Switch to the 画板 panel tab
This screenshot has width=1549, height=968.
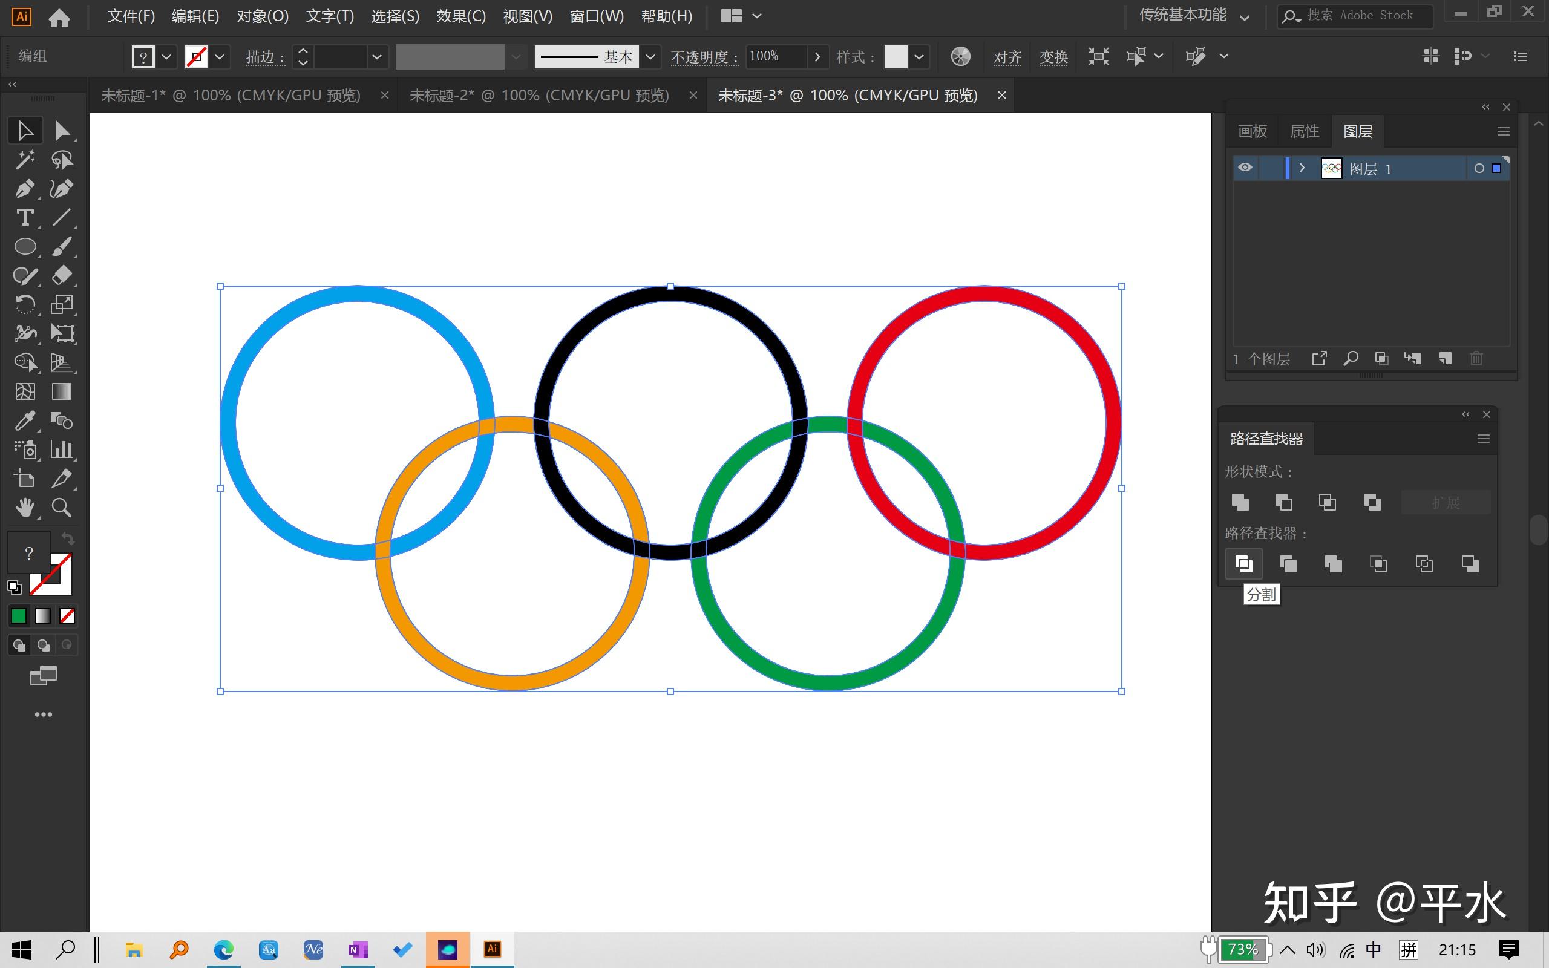(x=1252, y=131)
